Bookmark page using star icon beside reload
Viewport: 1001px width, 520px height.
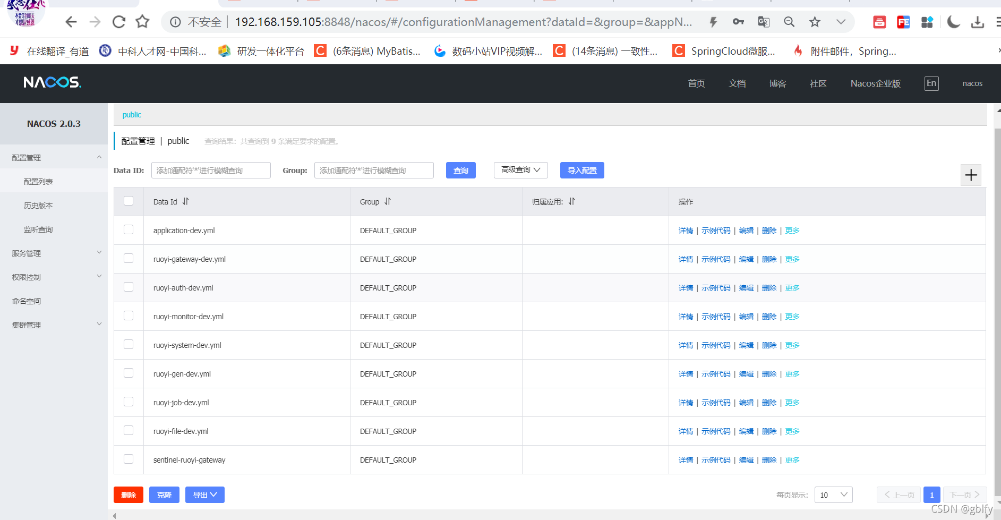tap(142, 22)
